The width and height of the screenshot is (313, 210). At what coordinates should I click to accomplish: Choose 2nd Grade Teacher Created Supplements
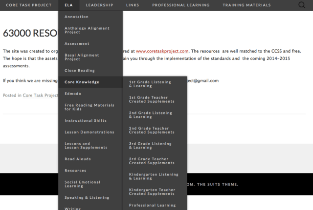tap(152, 130)
